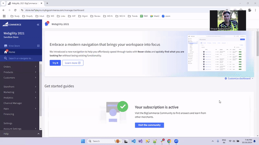
Task: Open Zoom from the taskbar
Action: (x=176, y=141)
